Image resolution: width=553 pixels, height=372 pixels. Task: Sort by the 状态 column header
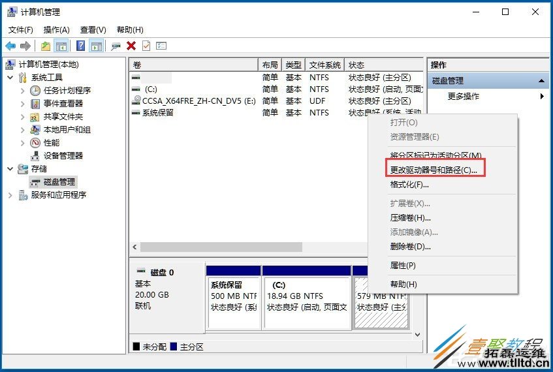384,65
